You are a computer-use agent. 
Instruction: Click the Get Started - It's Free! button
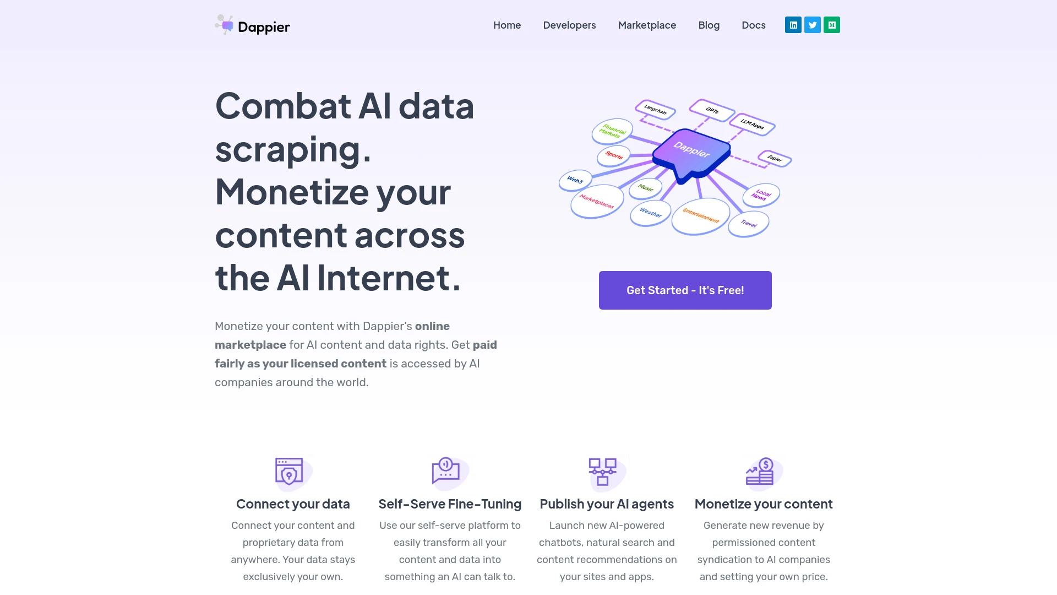coord(685,290)
